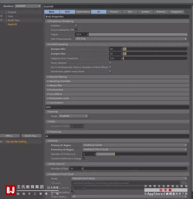The width and height of the screenshot is (193, 199).
Task: Open Secondary GI Engine dropdown
Action: point(135,149)
